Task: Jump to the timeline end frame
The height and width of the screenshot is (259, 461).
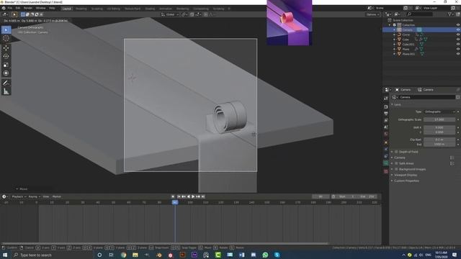Action: (203, 196)
